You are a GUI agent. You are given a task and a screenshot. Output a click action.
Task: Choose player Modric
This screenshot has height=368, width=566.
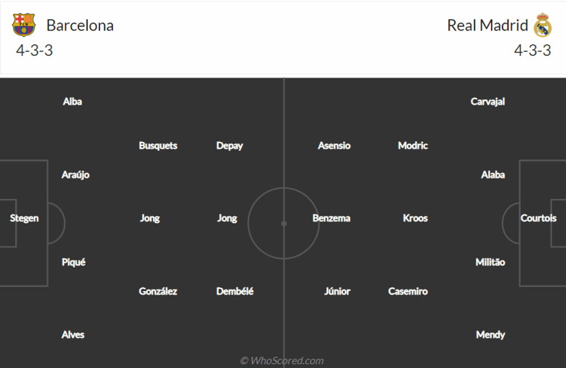point(413,145)
